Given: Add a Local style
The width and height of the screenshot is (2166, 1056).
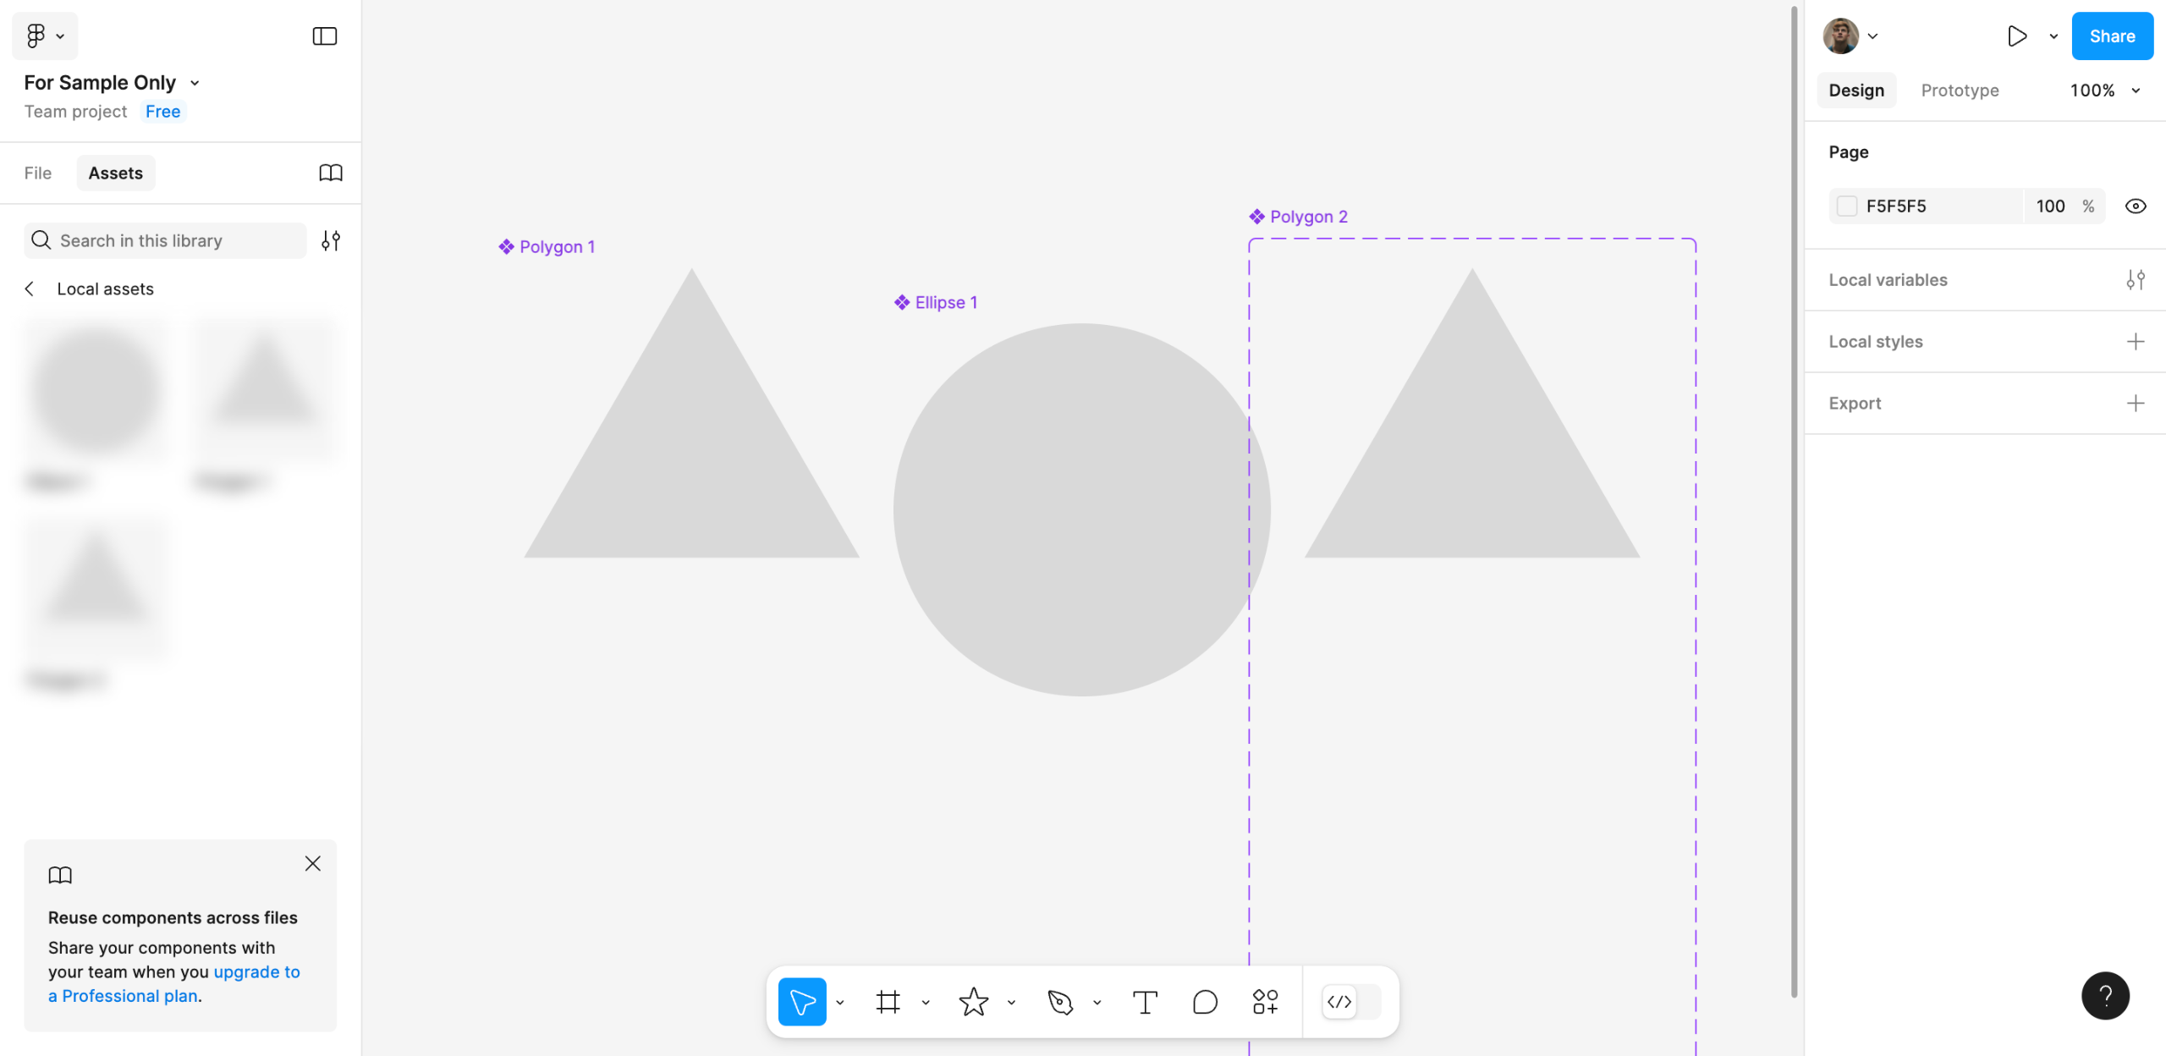Looking at the screenshot, I should coord(2136,342).
